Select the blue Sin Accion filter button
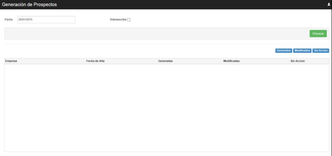The width and height of the screenshot is (332, 156). [x=321, y=50]
